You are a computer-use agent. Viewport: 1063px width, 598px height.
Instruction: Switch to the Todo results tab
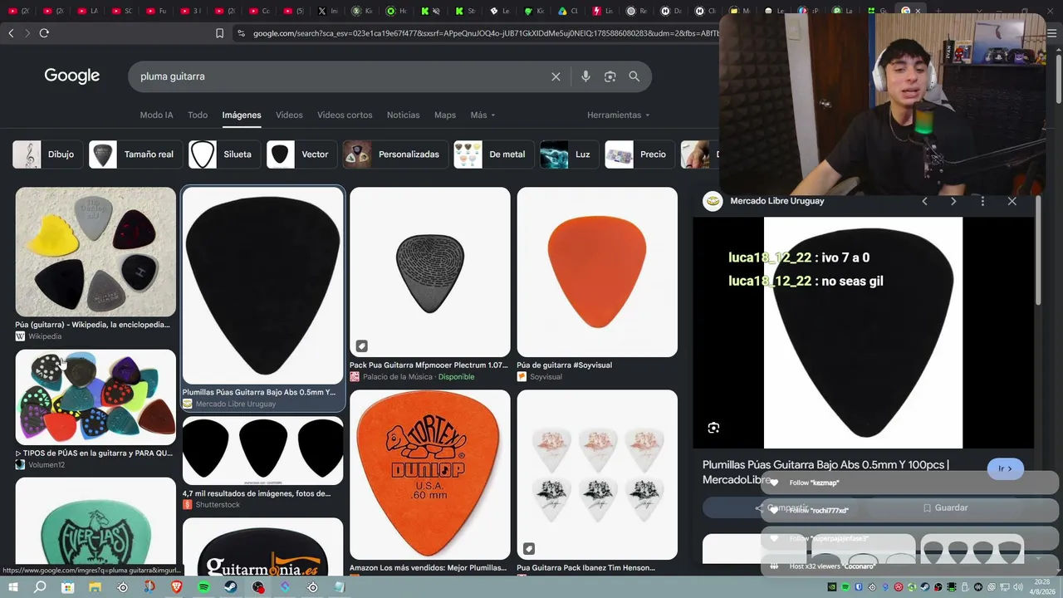198,115
